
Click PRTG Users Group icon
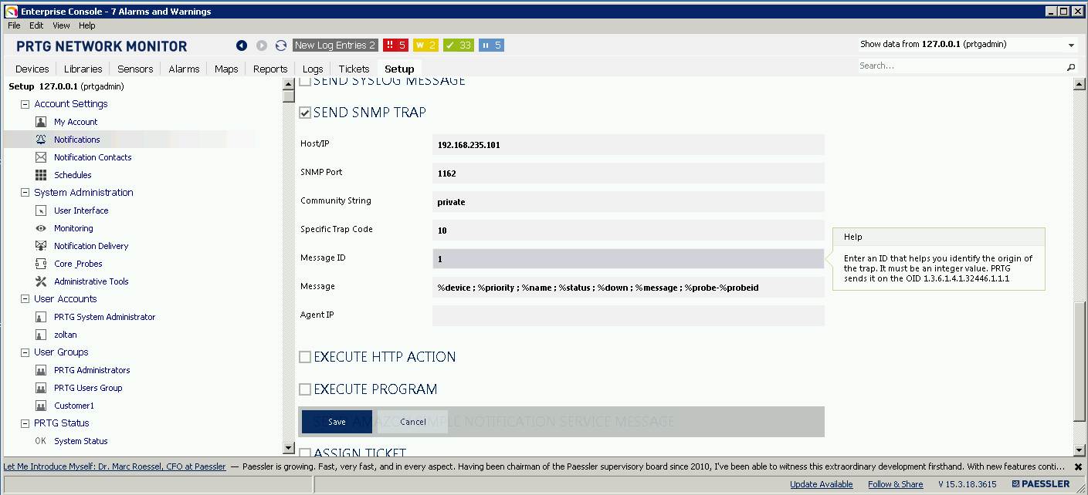41,388
